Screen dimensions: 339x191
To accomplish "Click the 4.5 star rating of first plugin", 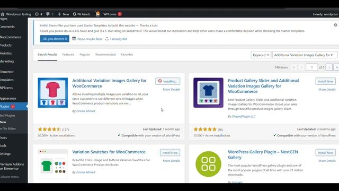I will [x=49, y=129].
